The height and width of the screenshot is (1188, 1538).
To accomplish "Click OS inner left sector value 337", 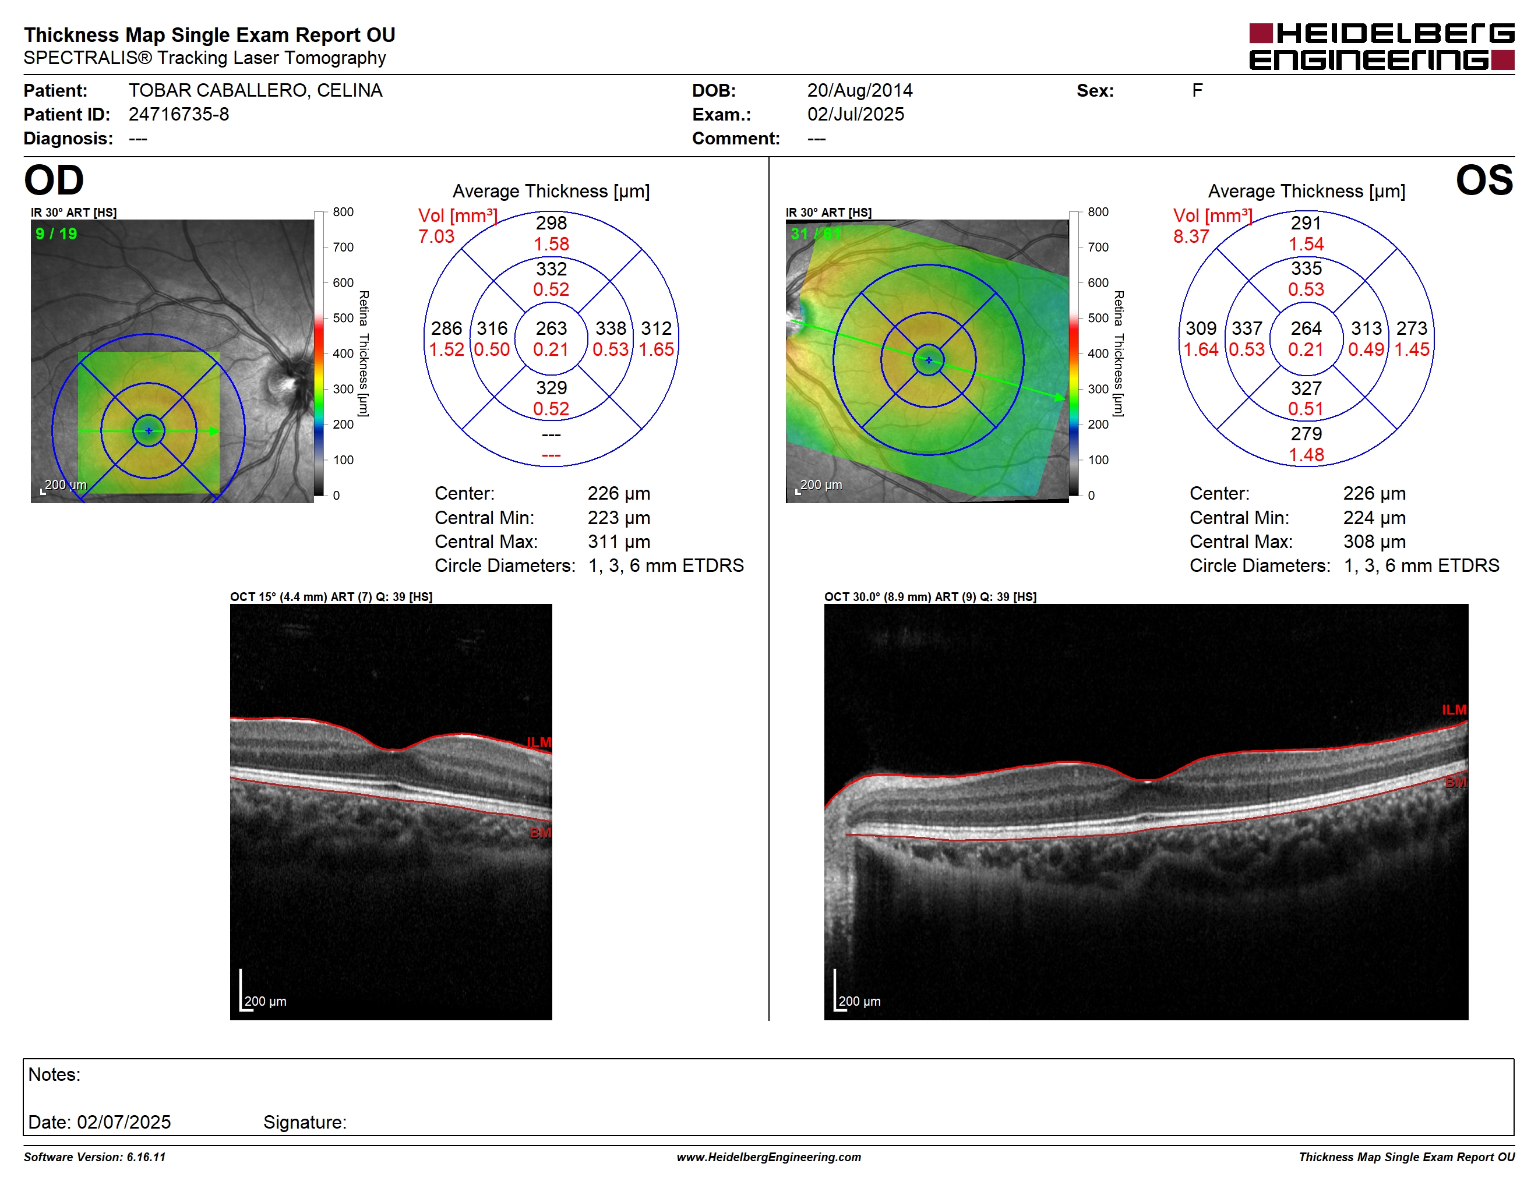I will click(x=1247, y=328).
